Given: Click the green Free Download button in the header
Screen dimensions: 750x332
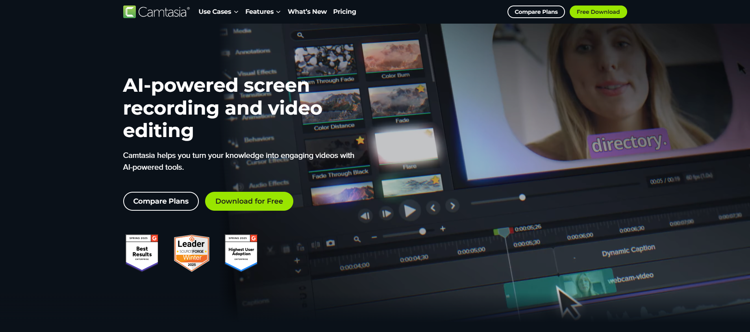Looking at the screenshot, I should tap(598, 12).
